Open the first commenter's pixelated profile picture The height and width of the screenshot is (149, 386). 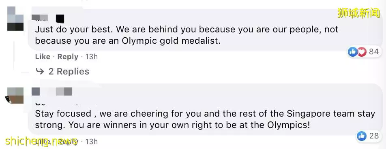pyautogui.click(x=15, y=19)
